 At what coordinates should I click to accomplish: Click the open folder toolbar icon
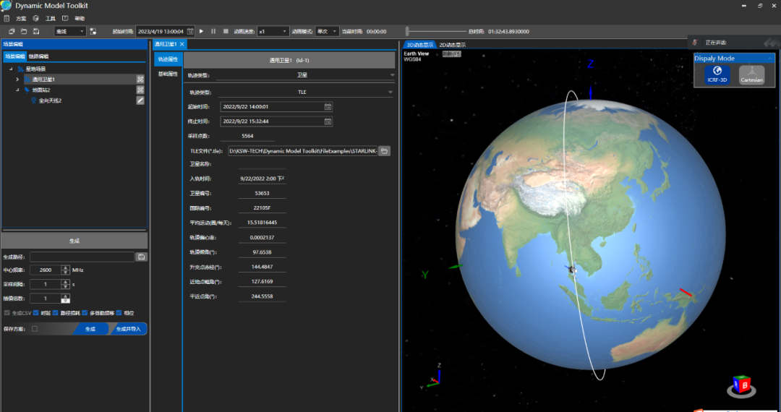click(x=23, y=31)
